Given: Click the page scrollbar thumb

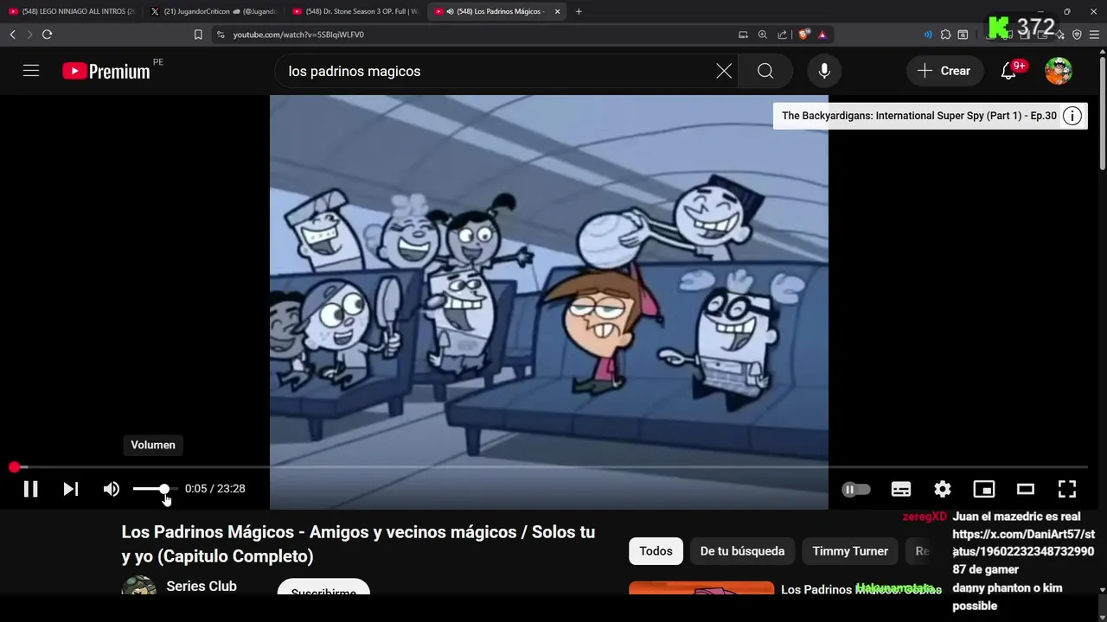Looking at the screenshot, I should pyautogui.click(x=1102, y=112).
